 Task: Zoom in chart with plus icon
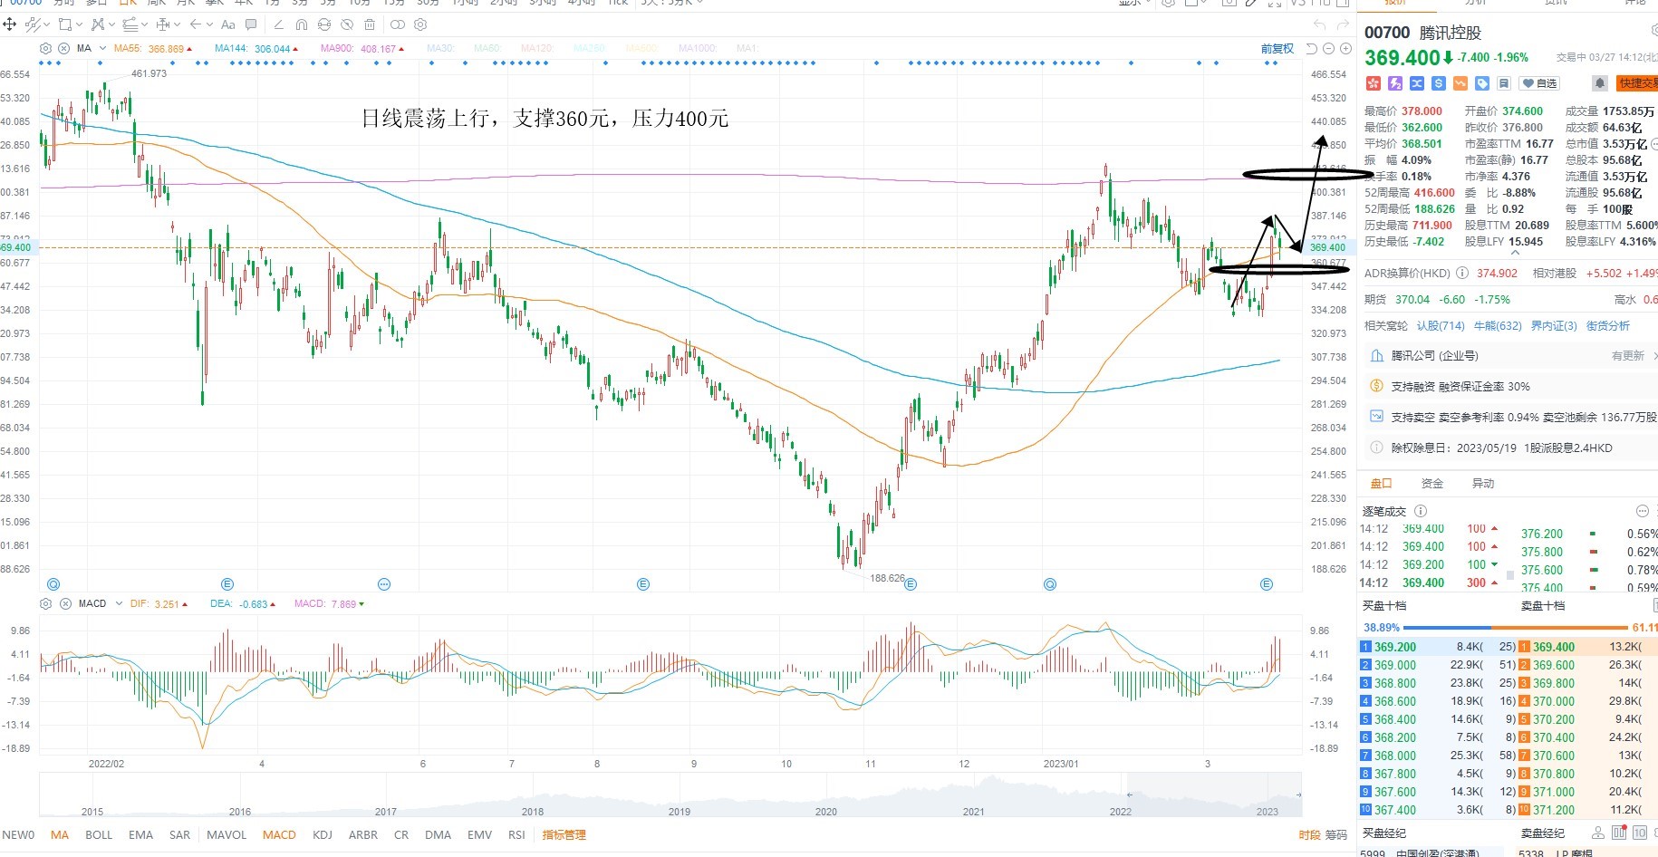1345,48
